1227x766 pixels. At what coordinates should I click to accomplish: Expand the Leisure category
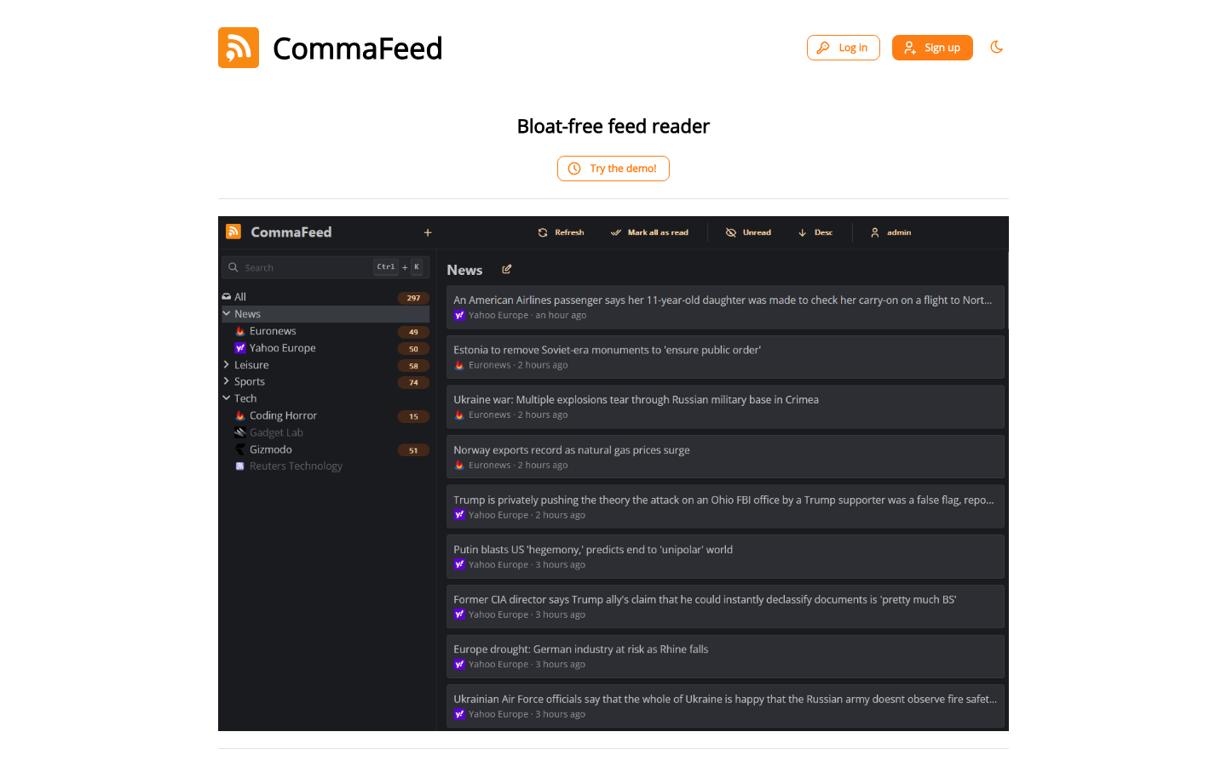tap(227, 364)
